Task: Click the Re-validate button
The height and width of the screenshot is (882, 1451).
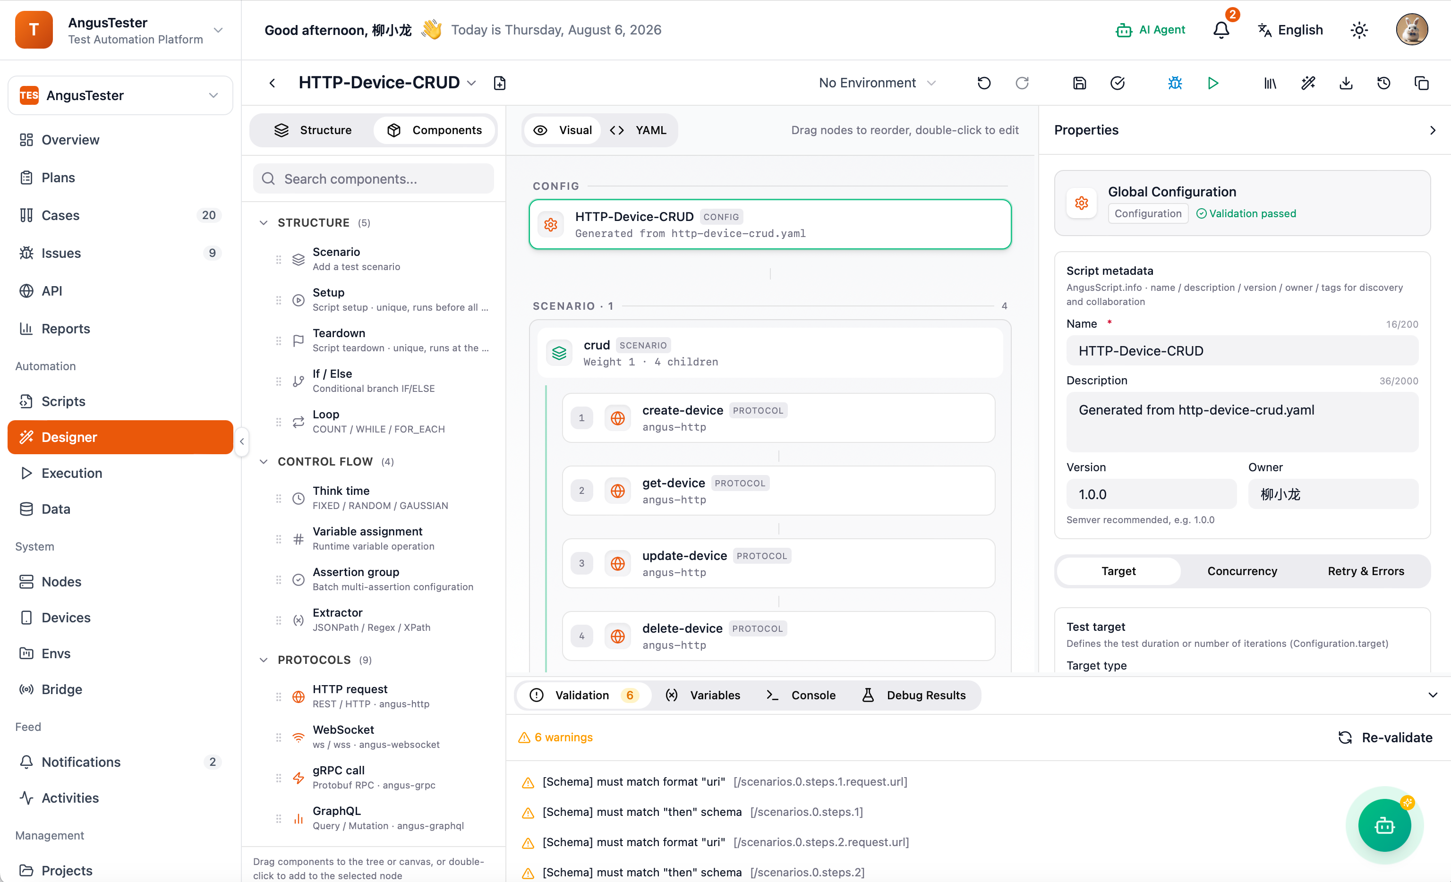Action: click(x=1385, y=737)
